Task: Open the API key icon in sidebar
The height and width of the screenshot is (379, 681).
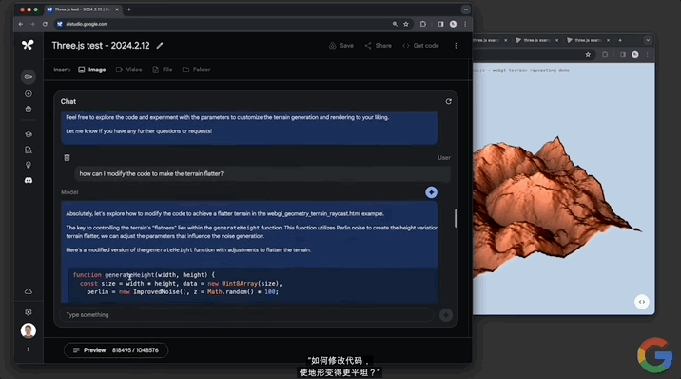Action: (x=29, y=77)
